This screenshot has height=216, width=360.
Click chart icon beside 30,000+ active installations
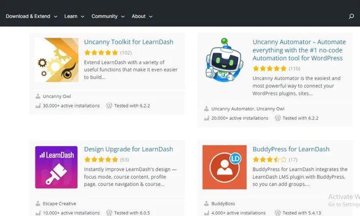pos(38,106)
